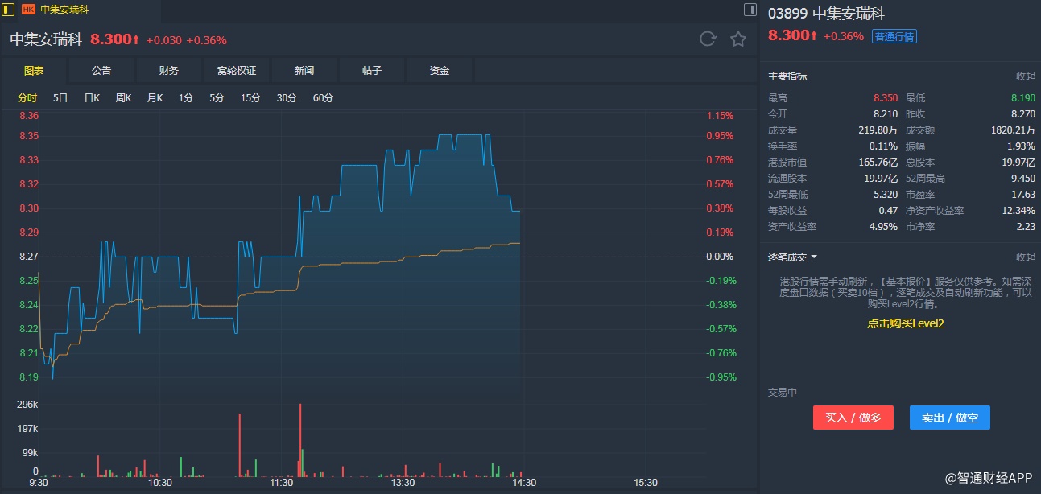Click the 点击购买Level2 link
Viewport: 1041px width, 494px height.
905,323
